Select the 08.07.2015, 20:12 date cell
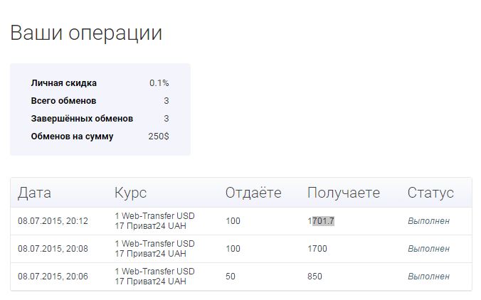The image size is (481, 300). (53, 221)
